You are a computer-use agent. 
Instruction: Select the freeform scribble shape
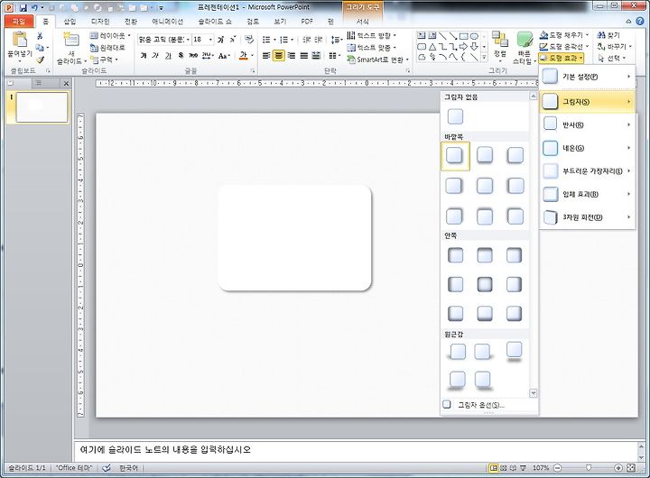tap(432, 57)
